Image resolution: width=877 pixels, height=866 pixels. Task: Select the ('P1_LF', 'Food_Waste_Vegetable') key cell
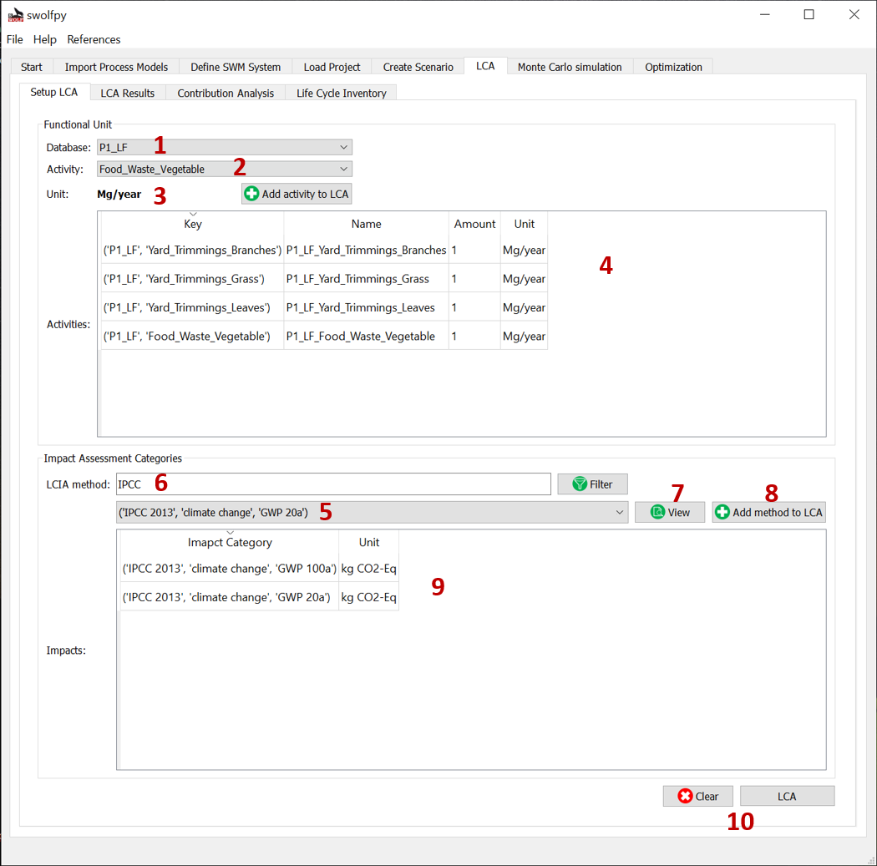192,336
